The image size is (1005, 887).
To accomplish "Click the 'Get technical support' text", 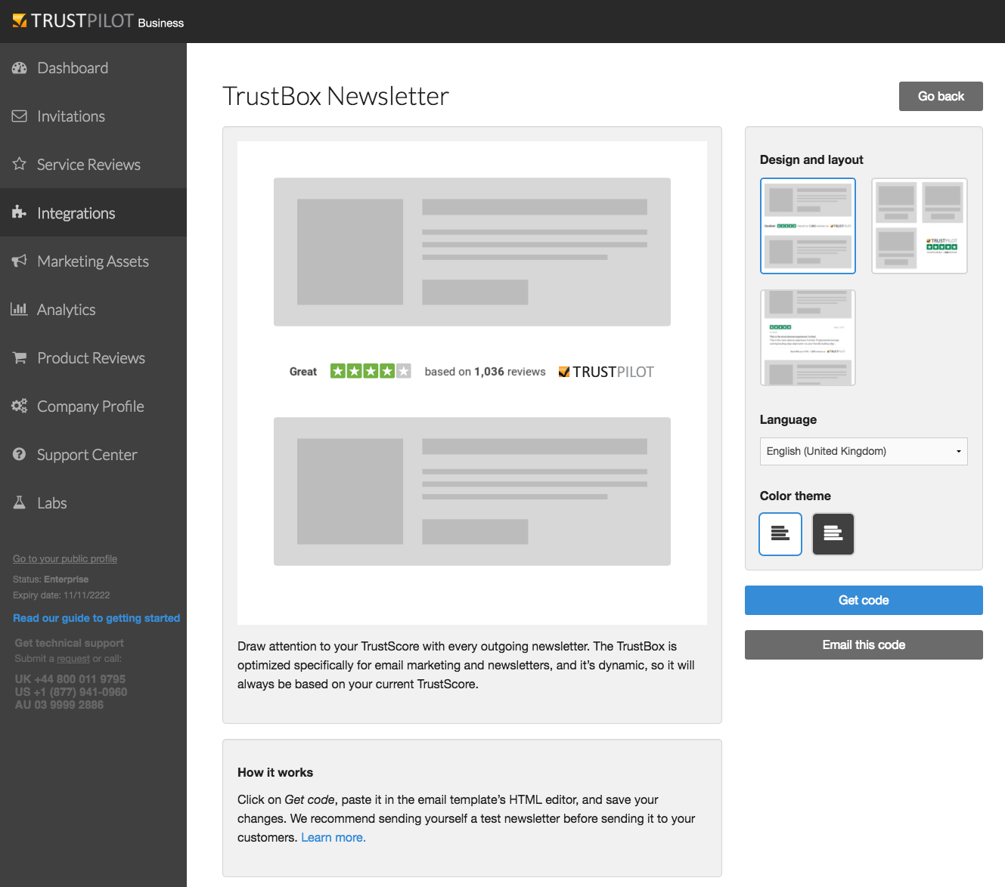I will tap(70, 643).
